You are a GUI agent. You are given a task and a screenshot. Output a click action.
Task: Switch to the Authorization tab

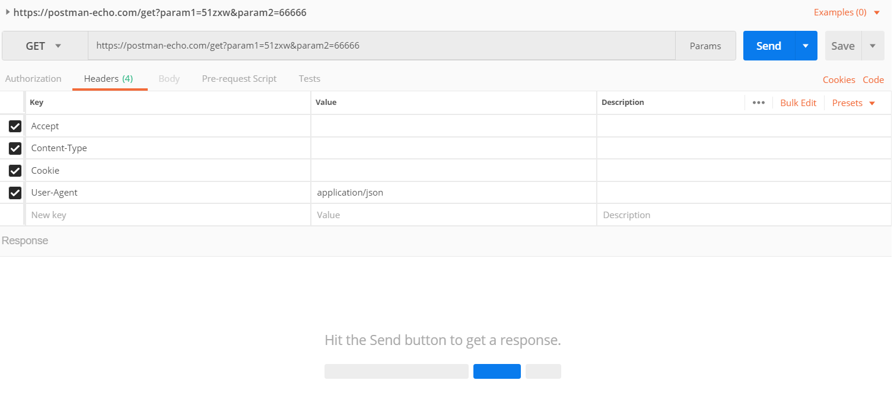tap(33, 79)
